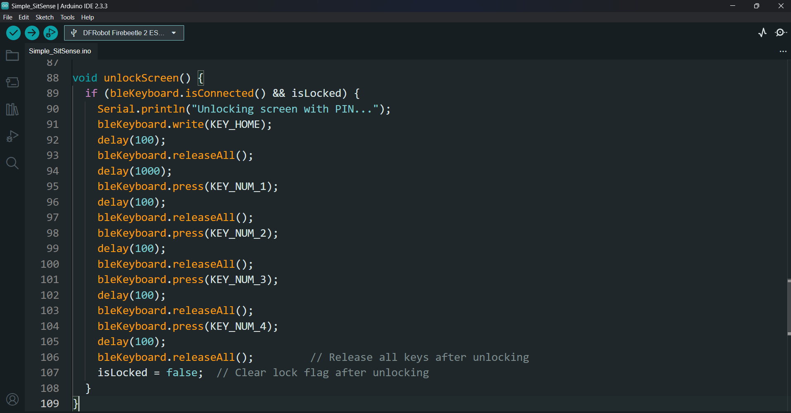Click the vertical editor scrollbar thumb
This screenshot has height=413, width=791.
789,307
